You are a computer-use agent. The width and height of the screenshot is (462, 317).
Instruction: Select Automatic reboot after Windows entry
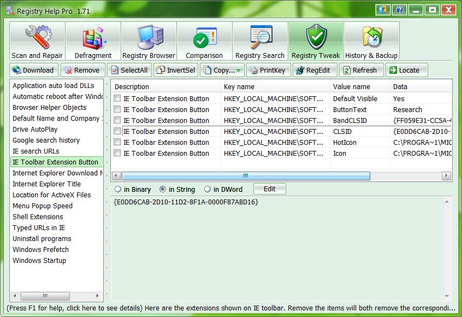click(57, 96)
